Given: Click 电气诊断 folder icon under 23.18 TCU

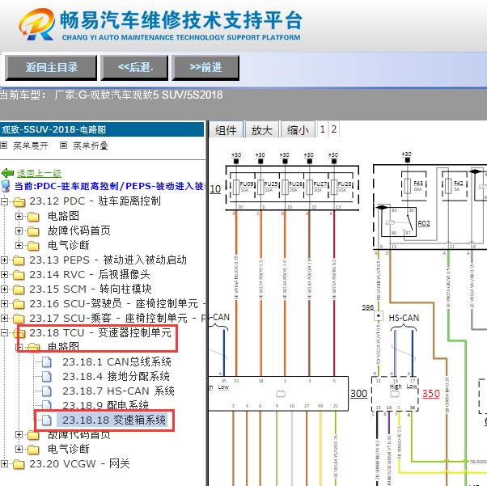Looking at the screenshot, I should tap(33, 450).
